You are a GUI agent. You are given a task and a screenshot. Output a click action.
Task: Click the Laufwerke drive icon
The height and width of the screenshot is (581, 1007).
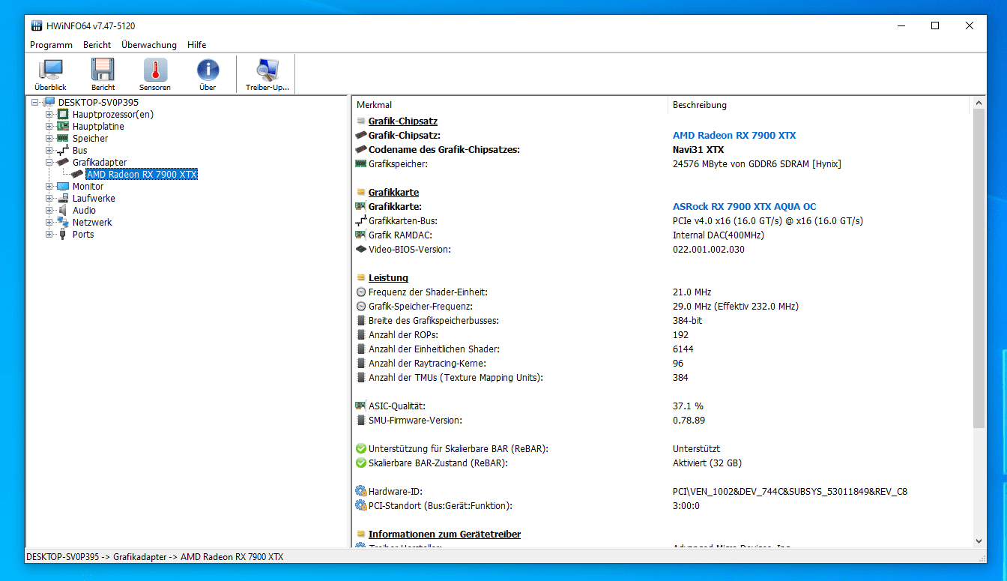[63, 199]
